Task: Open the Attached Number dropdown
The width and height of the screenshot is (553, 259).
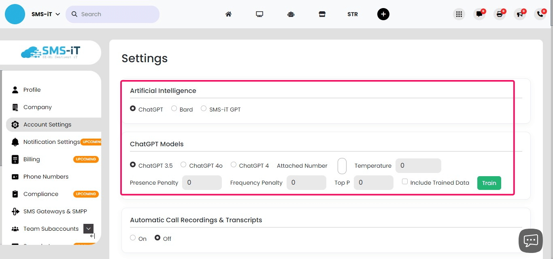Action: coord(342,166)
